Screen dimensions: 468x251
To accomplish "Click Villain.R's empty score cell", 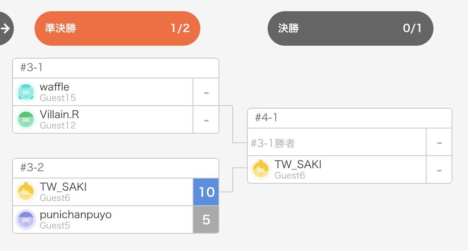I will coord(206,119).
